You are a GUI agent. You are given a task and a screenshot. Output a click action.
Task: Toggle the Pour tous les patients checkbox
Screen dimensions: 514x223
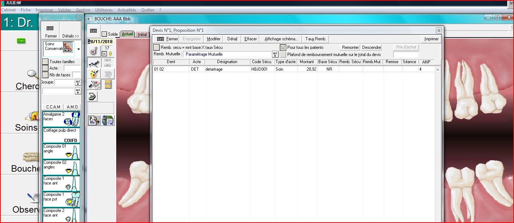[283, 47]
